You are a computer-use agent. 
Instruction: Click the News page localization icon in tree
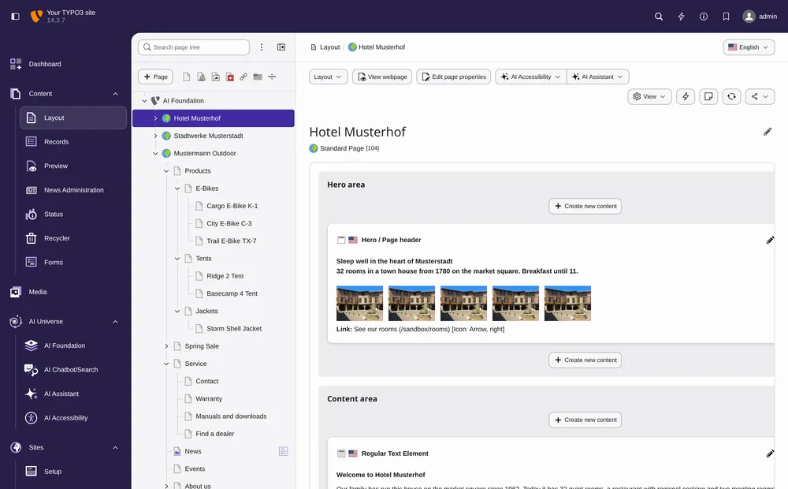click(x=284, y=451)
